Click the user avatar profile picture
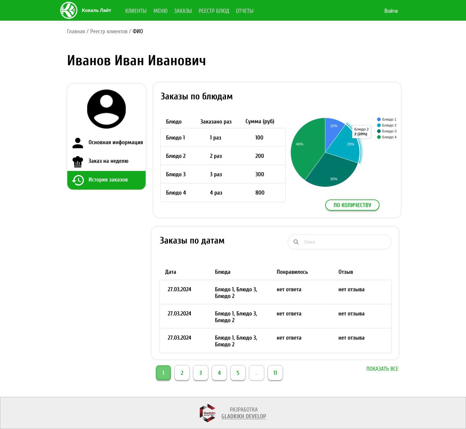This screenshot has height=429, width=466. click(x=107, y=109)
